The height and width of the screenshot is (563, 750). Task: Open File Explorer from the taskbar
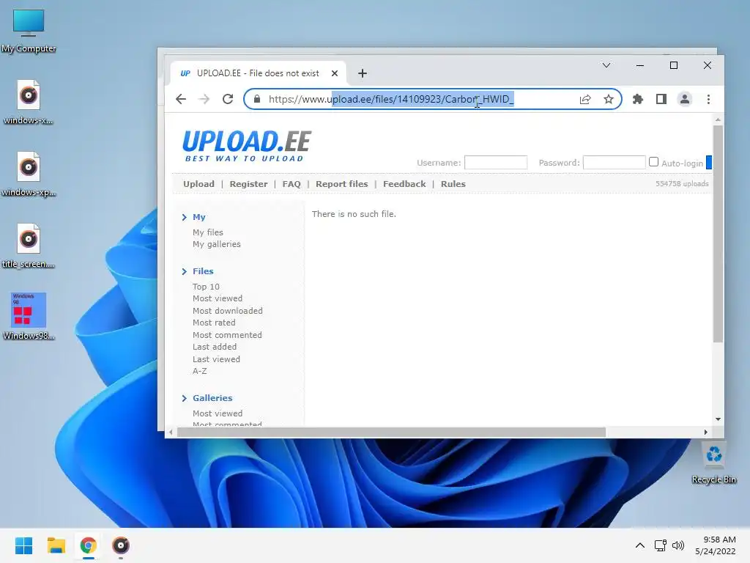(56, 545)
